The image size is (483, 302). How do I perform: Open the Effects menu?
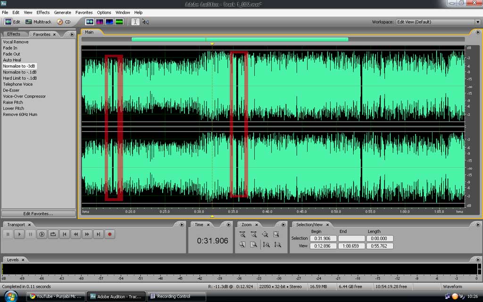[43, 12]
